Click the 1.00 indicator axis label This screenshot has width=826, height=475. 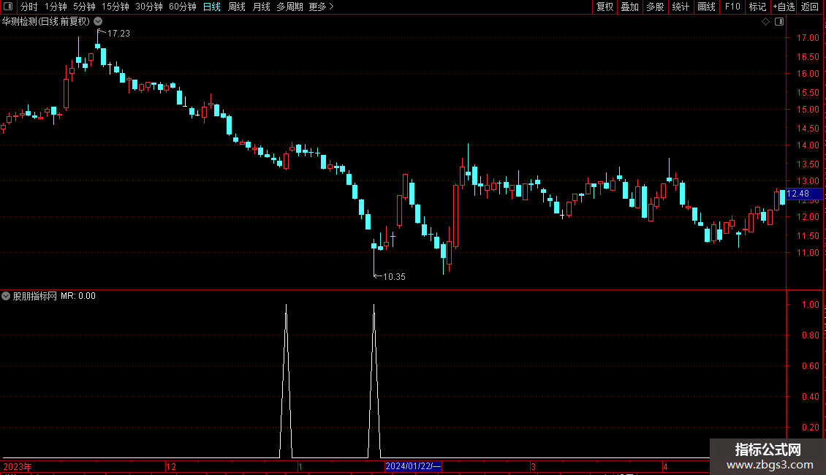810,305
